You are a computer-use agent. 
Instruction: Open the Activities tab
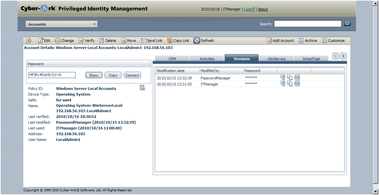click(207, 58)
